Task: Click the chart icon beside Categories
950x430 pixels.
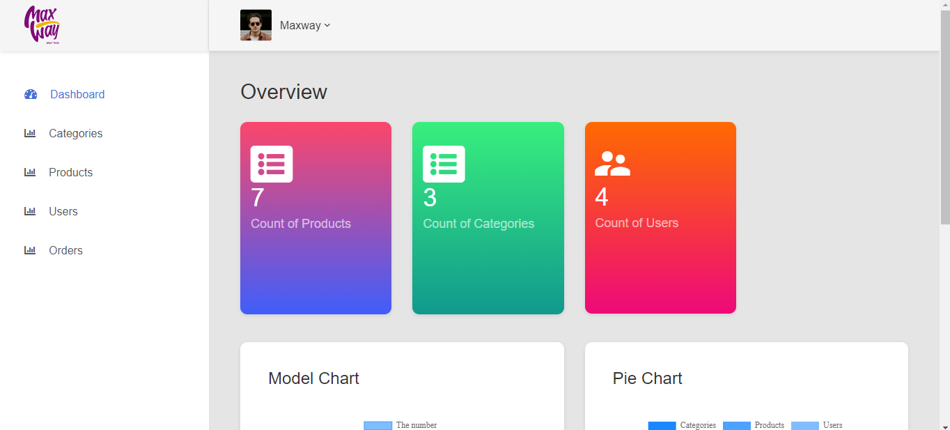Action: 30,133
